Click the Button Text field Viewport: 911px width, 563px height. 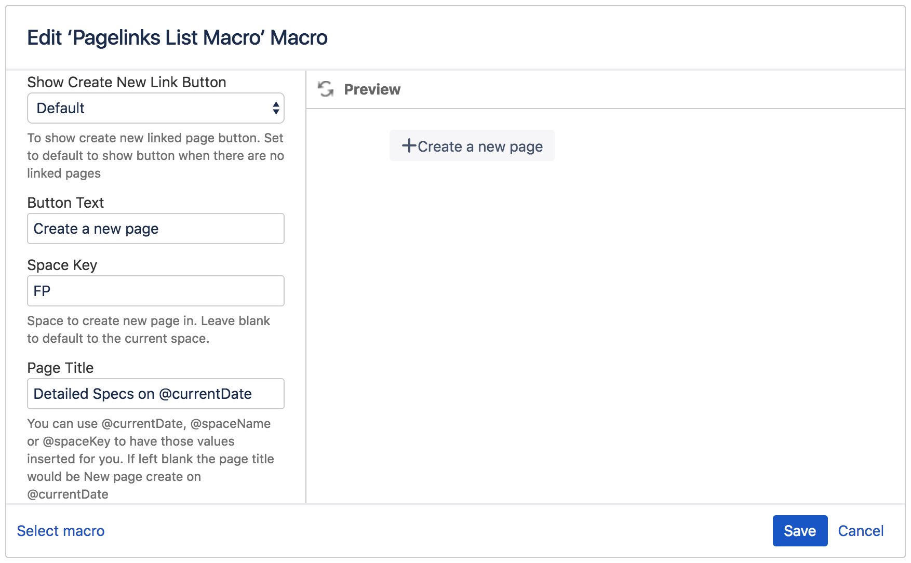pyautogui.click(x=155, y=229)
